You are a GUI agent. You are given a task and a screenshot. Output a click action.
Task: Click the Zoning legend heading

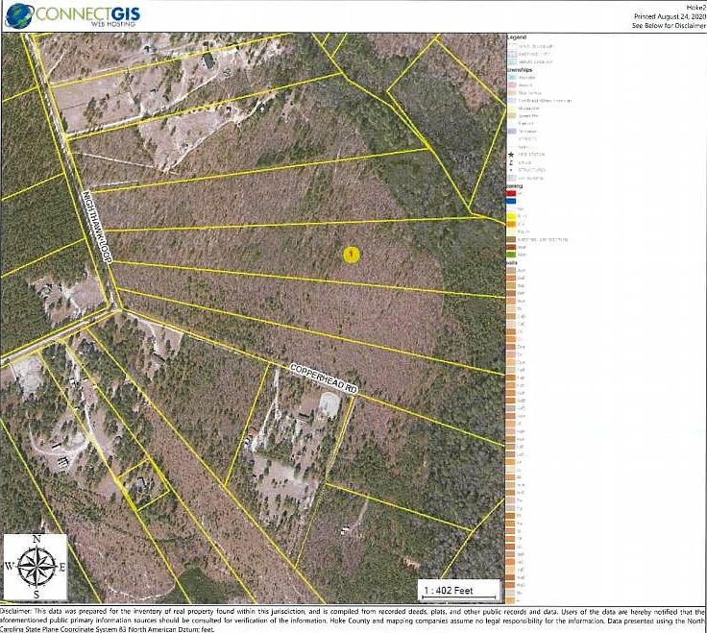(515, 185)
